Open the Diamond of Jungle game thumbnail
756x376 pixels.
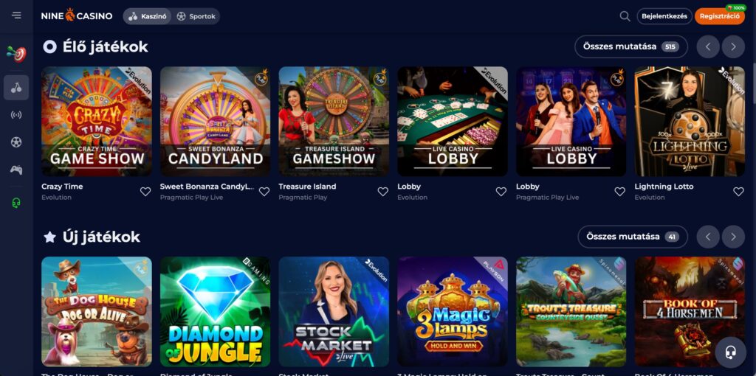pyautogui.click(x=215, y=311)
